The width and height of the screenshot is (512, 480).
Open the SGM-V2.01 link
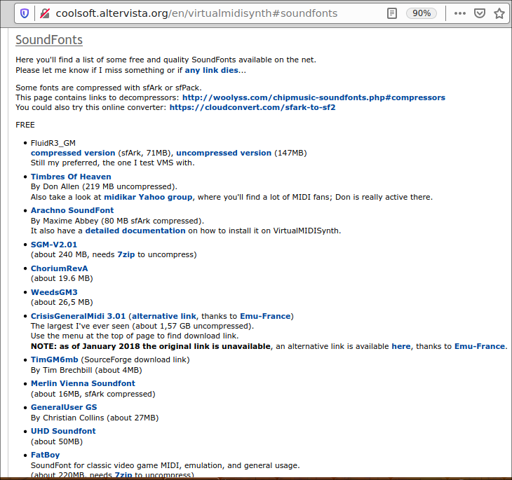point(54,245)
